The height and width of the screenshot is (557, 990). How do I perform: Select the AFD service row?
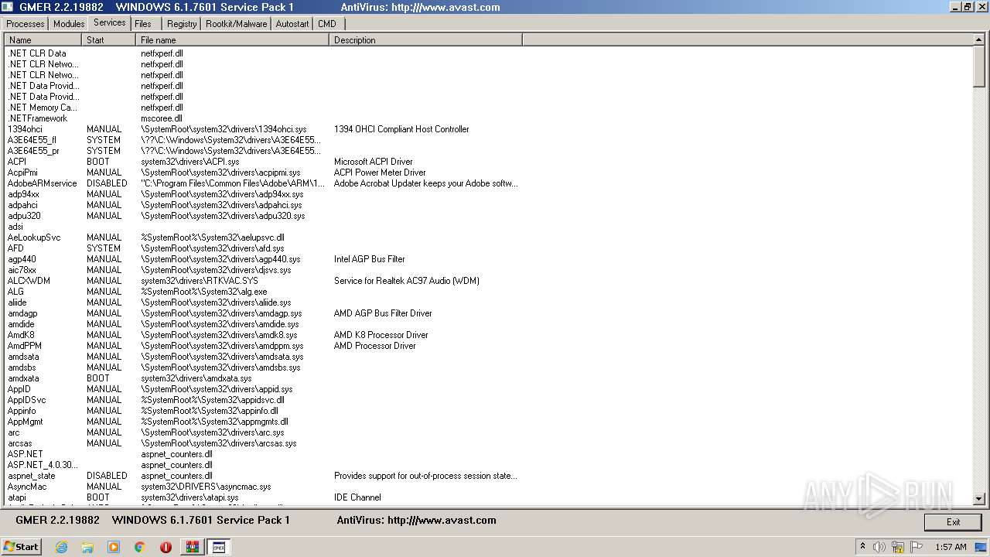click(x=488, y=248)
